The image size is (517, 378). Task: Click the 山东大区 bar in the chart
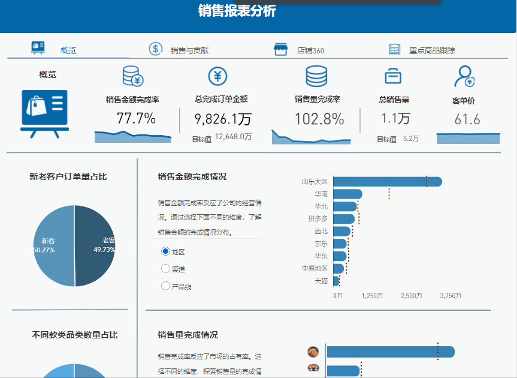(x=388, y=182)
